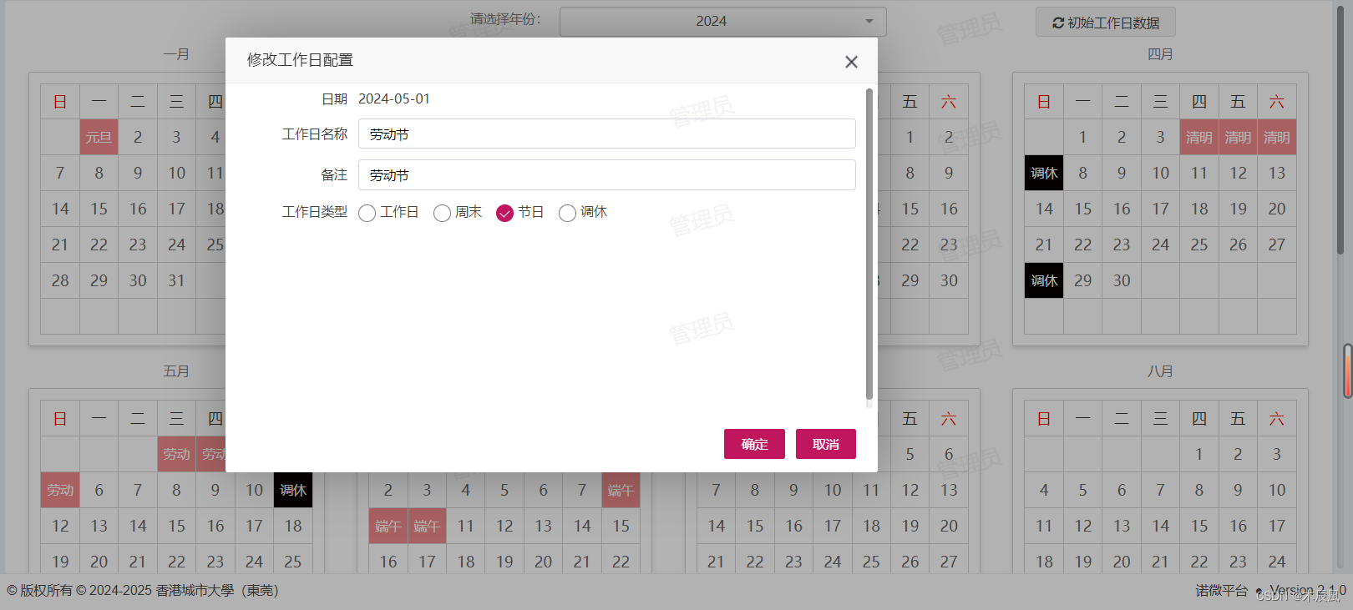Click the 调休 cell in May calendar
Viewport: 1353px width, 610px height.
pos(293,490)
